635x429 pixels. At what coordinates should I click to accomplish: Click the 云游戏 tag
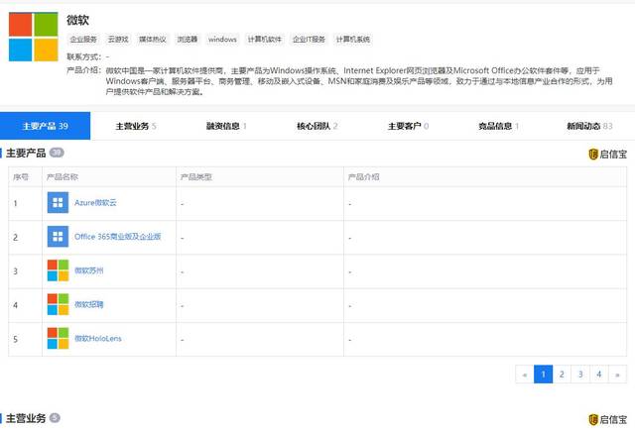118,40
